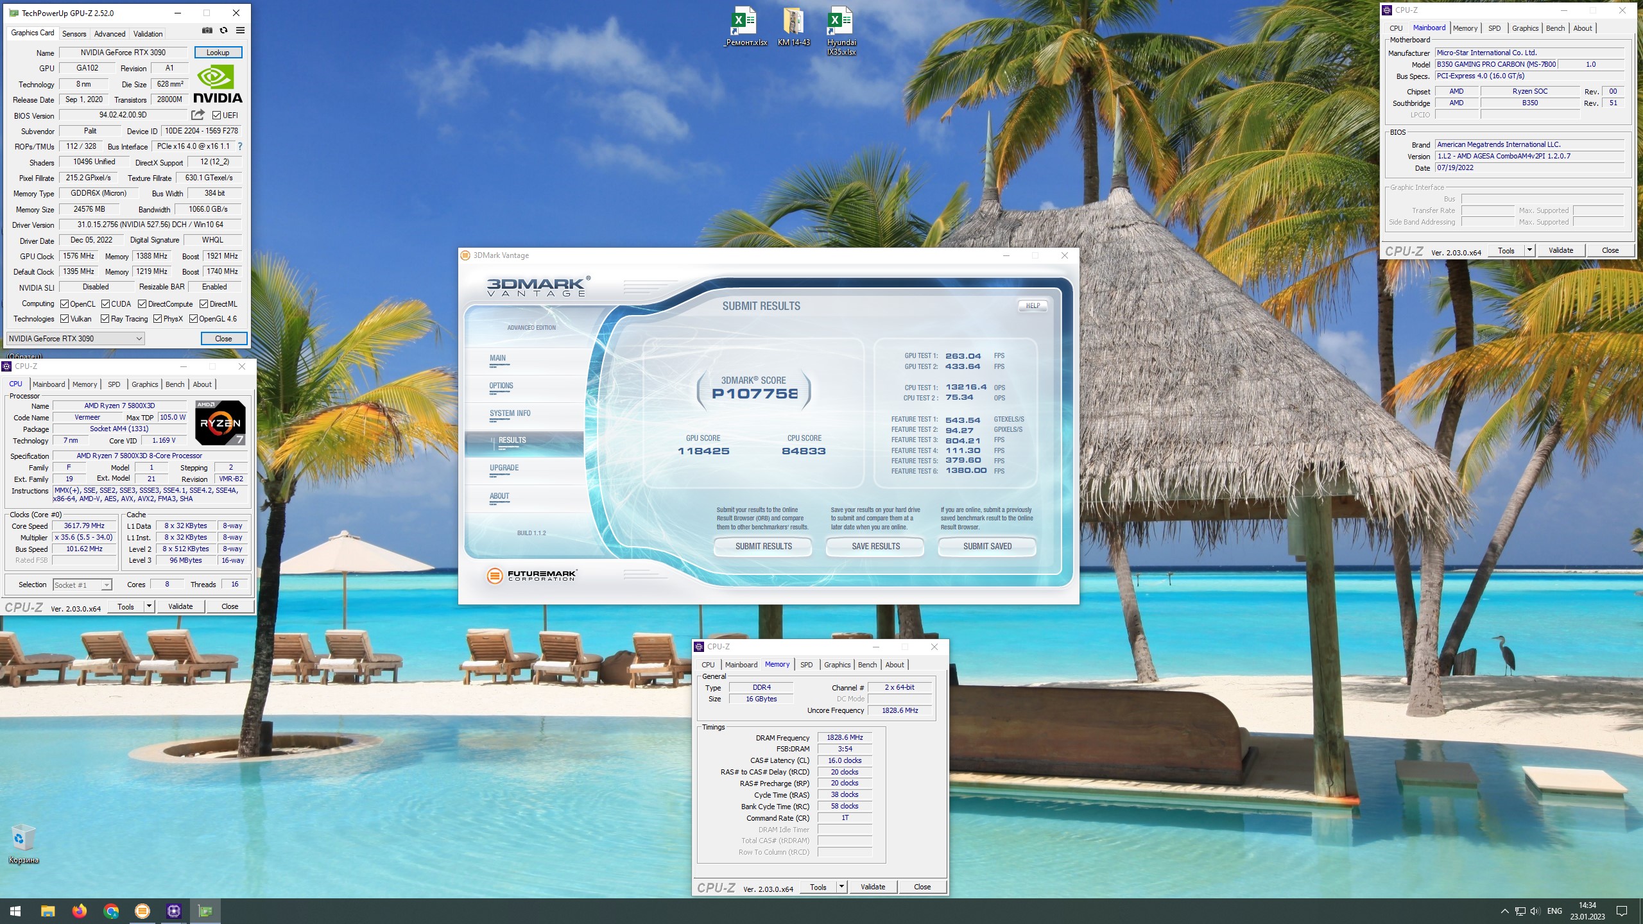Toggle the CUDA checkbox
Viewport: 1643px width, 924px height.
click(x=105, y=304)
